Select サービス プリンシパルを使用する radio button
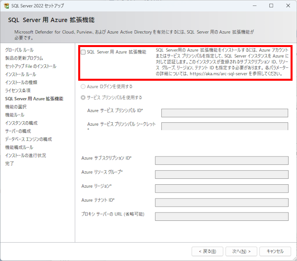297x261 pixels. click(x=83, y=98)
